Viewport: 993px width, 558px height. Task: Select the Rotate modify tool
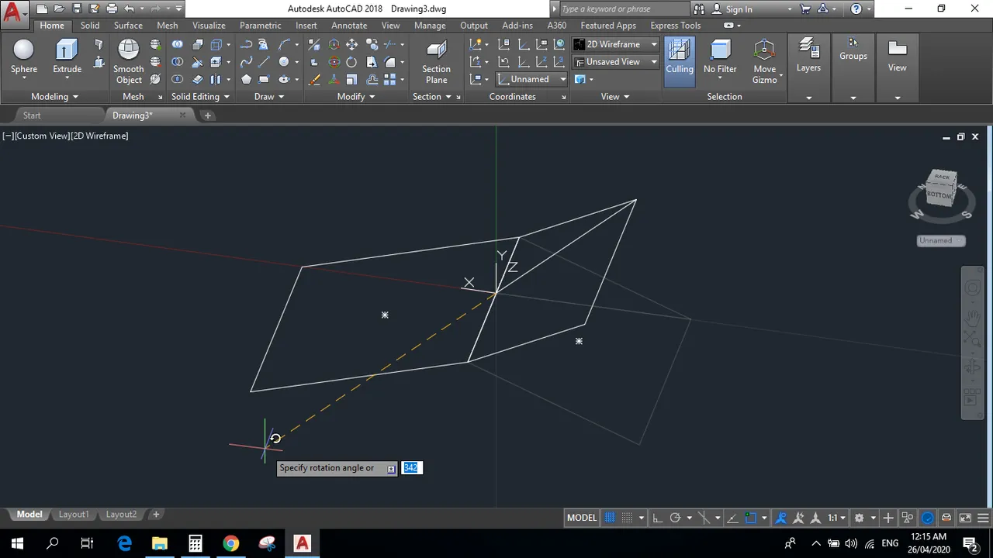[x=351, y=62]
